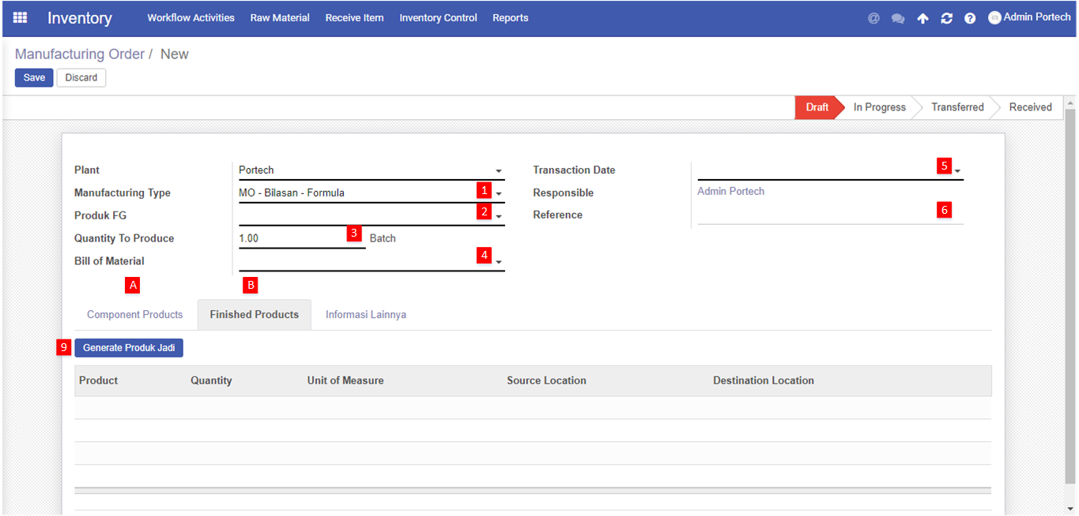Click the upload arrow icon
Screen dimensions: 1079x516
[x=922, y=18]
